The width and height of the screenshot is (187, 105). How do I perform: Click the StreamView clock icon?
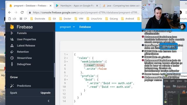click(x=12, y=58)
